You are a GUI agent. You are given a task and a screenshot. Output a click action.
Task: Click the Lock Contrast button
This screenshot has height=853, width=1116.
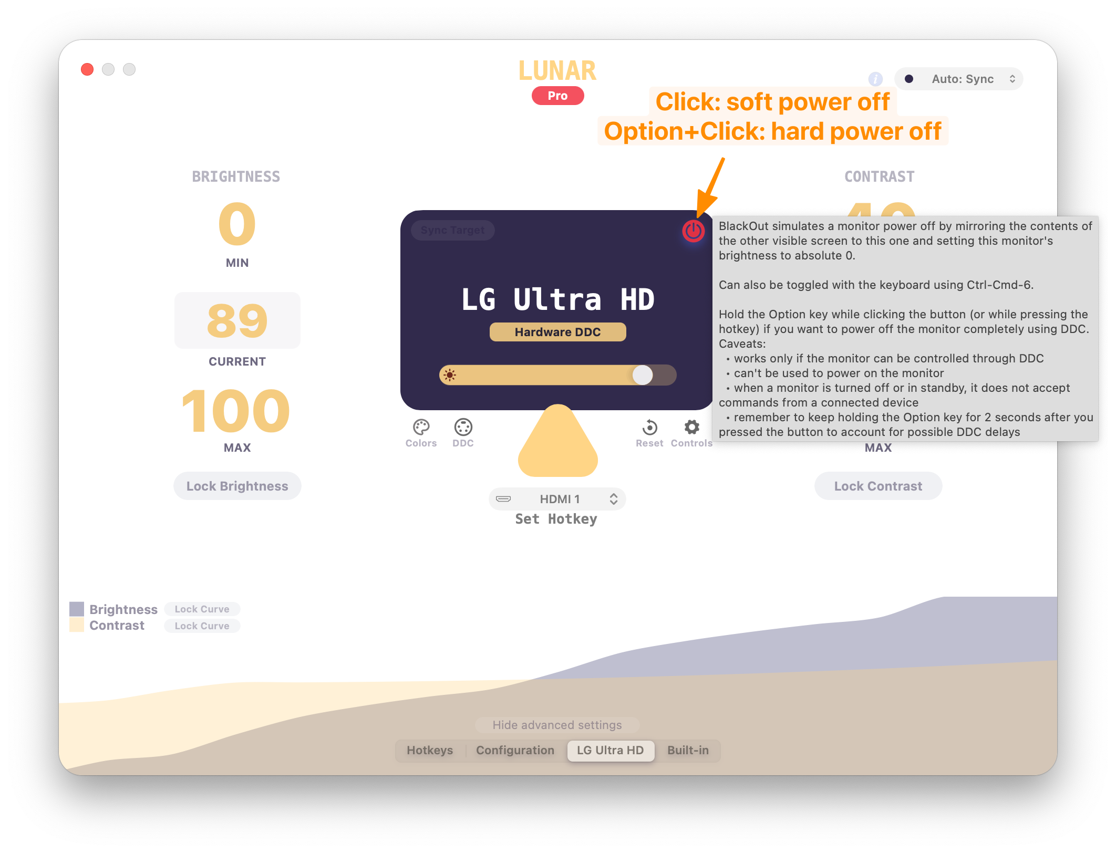(880, 486)
